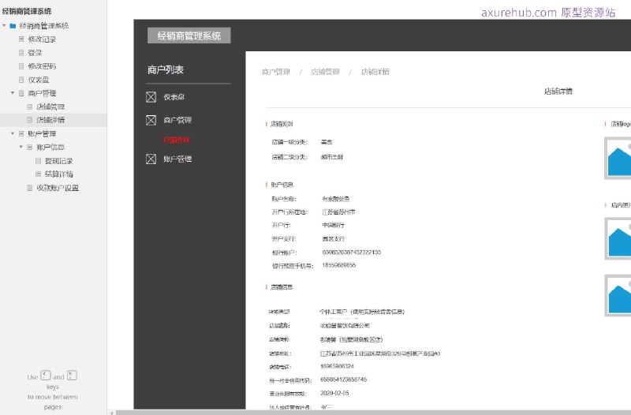Select red 店铺管理 submenu item
Image resolution: width=631 pixels, height=415 pixels.
[176, 140]
